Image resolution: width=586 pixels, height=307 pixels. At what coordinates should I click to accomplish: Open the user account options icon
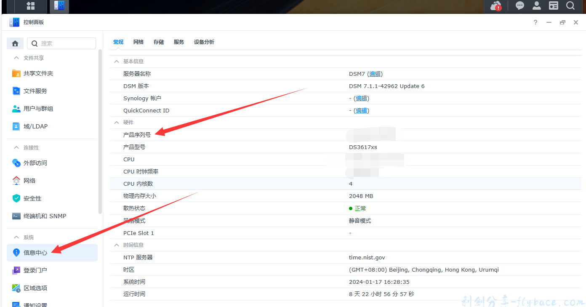537,5
